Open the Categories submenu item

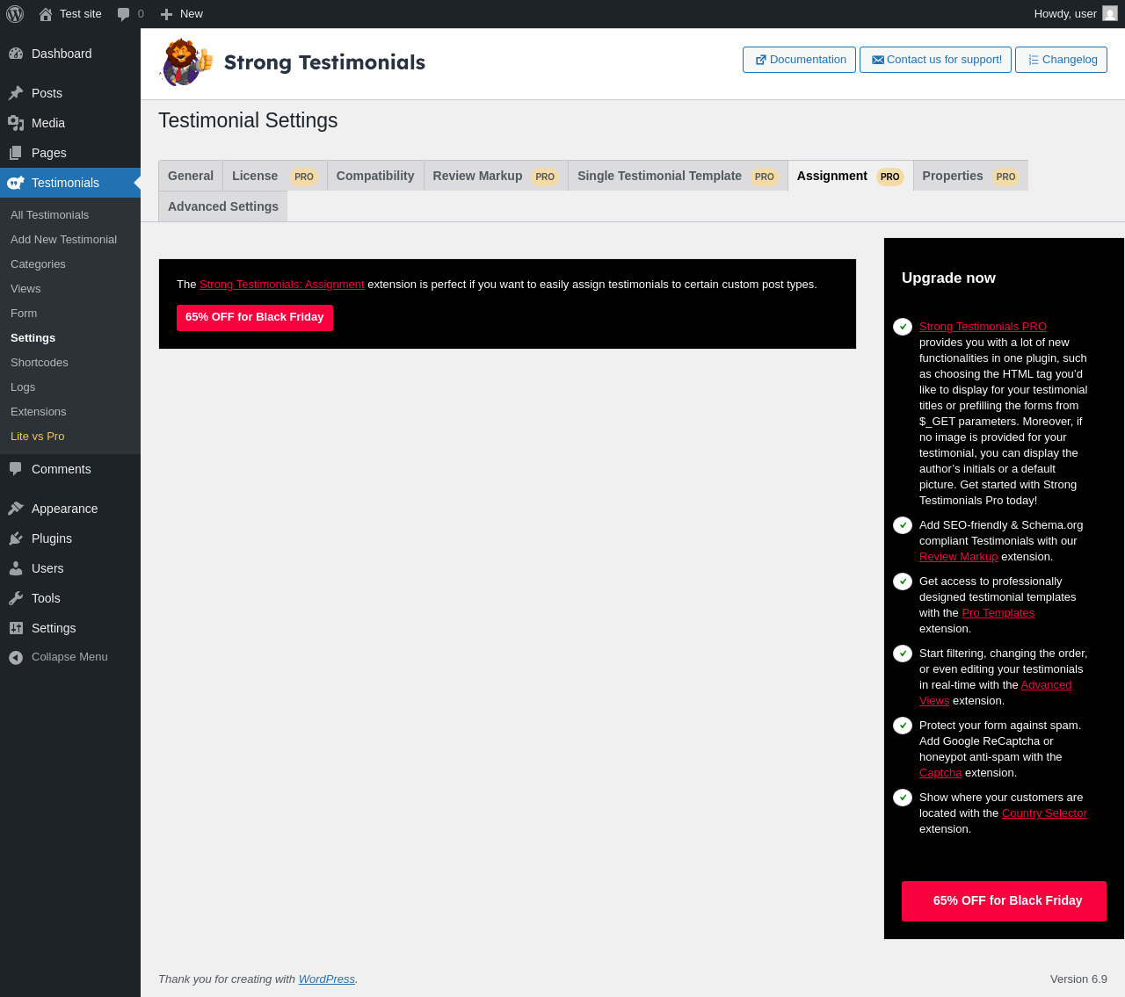click(x=38, y=264)
